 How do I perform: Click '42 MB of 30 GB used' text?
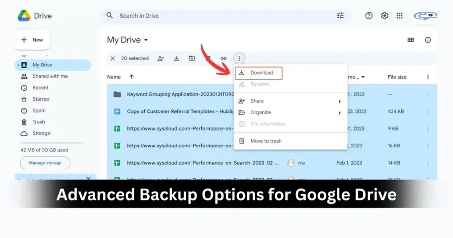point(44,150)
